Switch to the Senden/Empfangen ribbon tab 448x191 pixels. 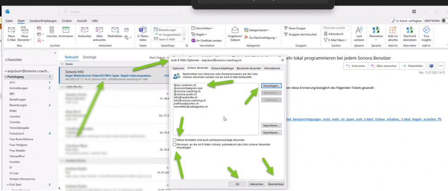(43, 21)
